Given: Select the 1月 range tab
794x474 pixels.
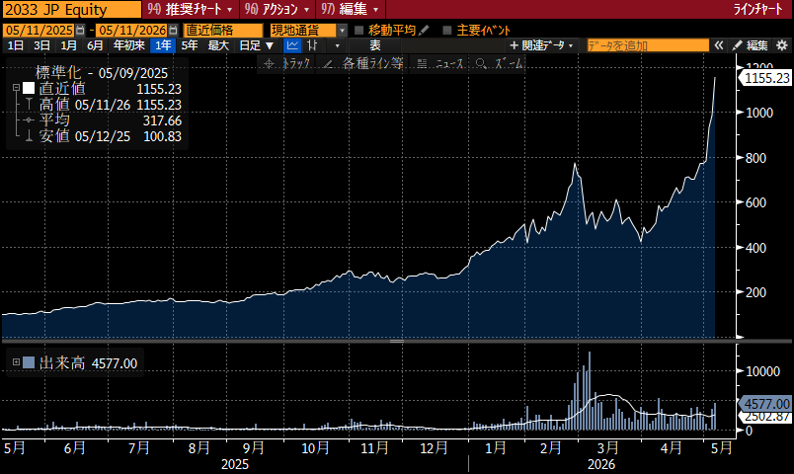Looking at the screenshot, I should (68, 45).
